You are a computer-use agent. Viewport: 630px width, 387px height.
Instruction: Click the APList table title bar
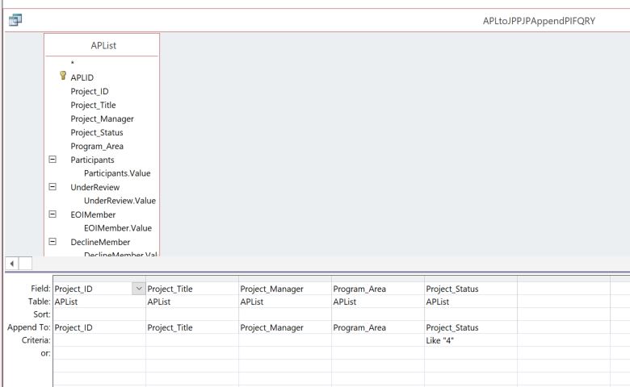[101, 45]
